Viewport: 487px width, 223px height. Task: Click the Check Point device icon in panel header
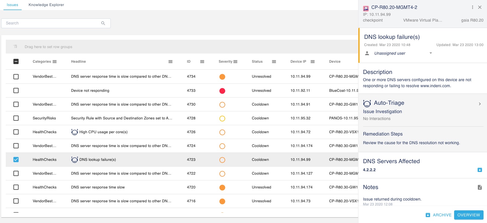tap(366, 8)
